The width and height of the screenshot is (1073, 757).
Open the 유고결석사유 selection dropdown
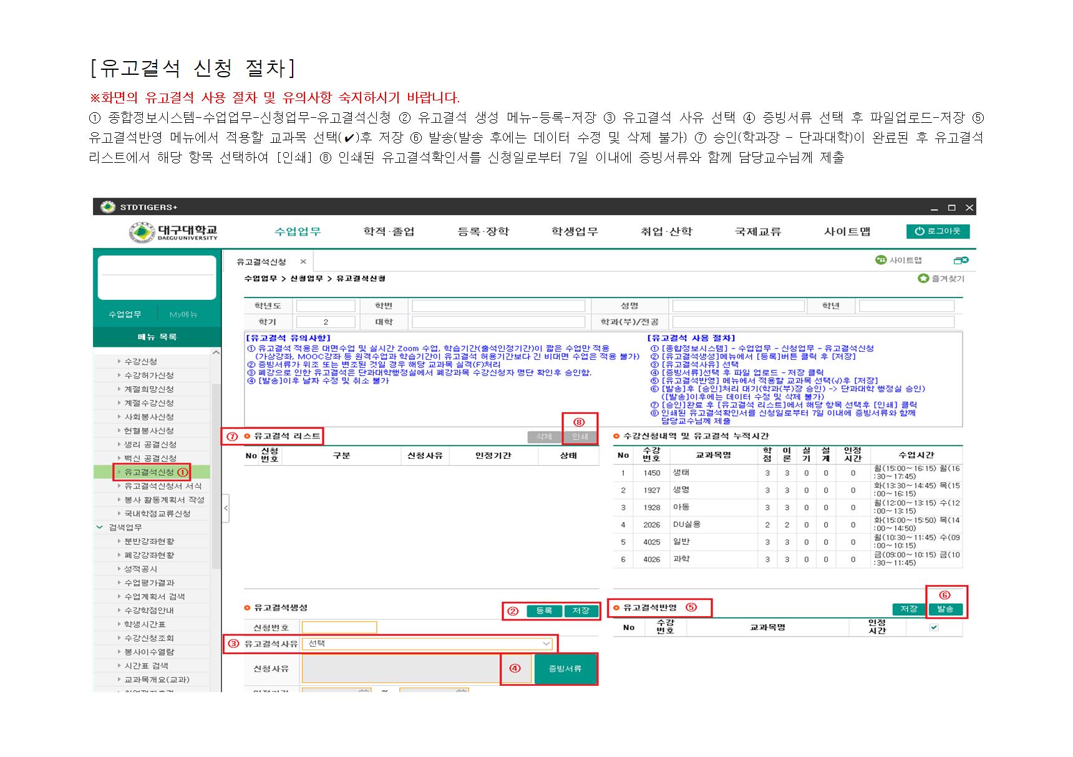point(546,644)
